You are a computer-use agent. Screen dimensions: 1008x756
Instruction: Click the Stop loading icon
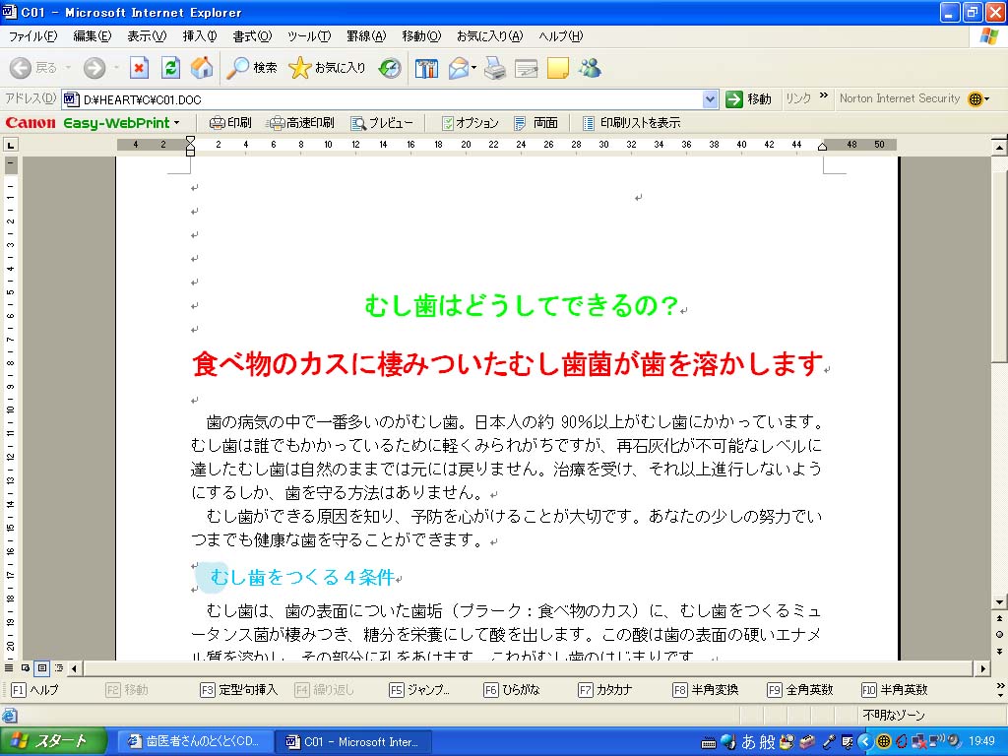click(139, 68)
